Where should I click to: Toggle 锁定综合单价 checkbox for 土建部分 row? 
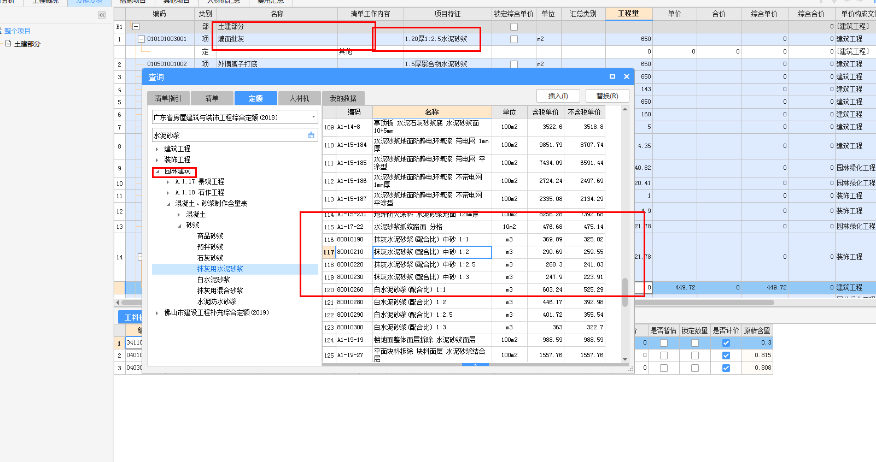[514, 26]
